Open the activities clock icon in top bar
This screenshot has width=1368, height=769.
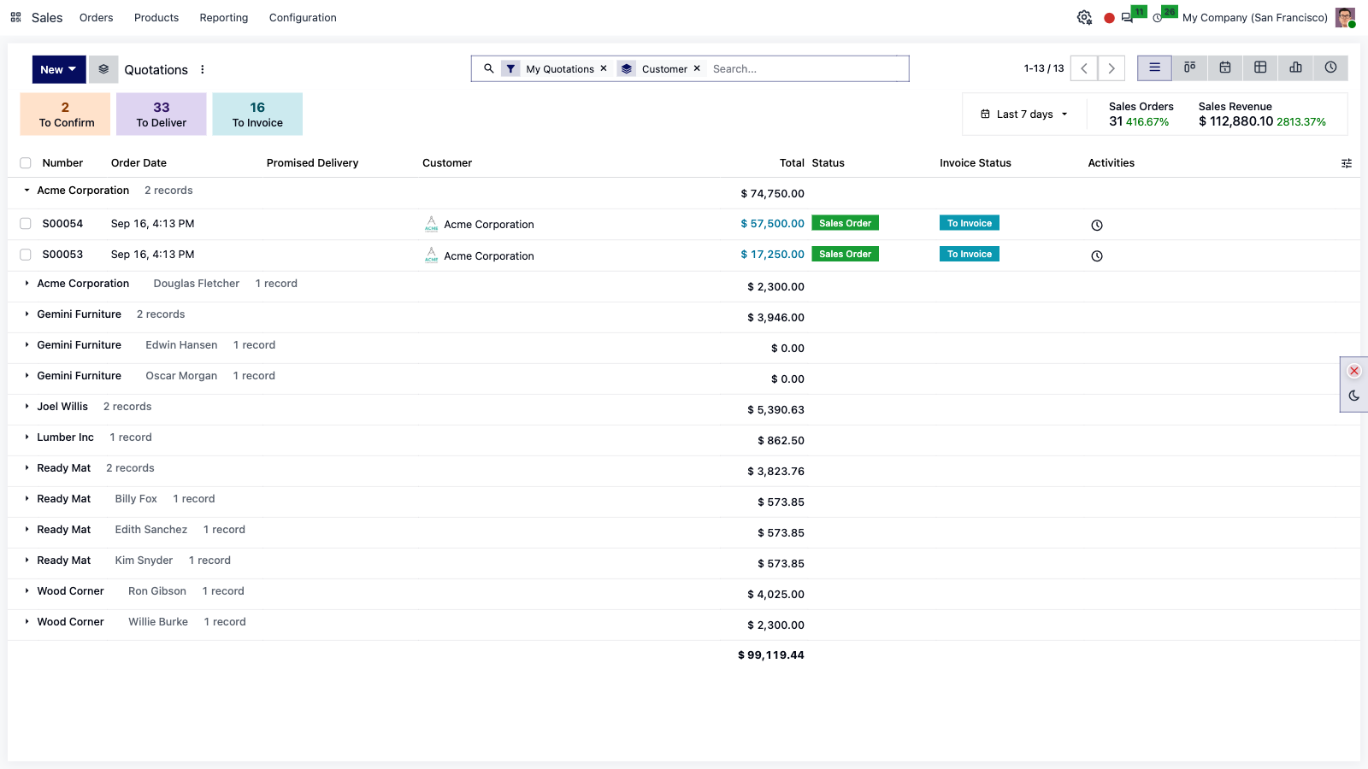[1157, 17]
